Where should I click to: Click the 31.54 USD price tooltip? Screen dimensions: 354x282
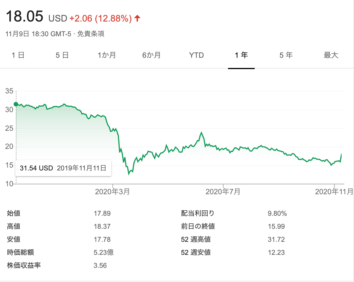tap(63, 168)
